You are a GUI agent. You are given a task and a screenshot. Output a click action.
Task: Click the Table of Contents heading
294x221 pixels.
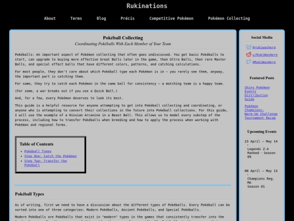tap(36, 144)
